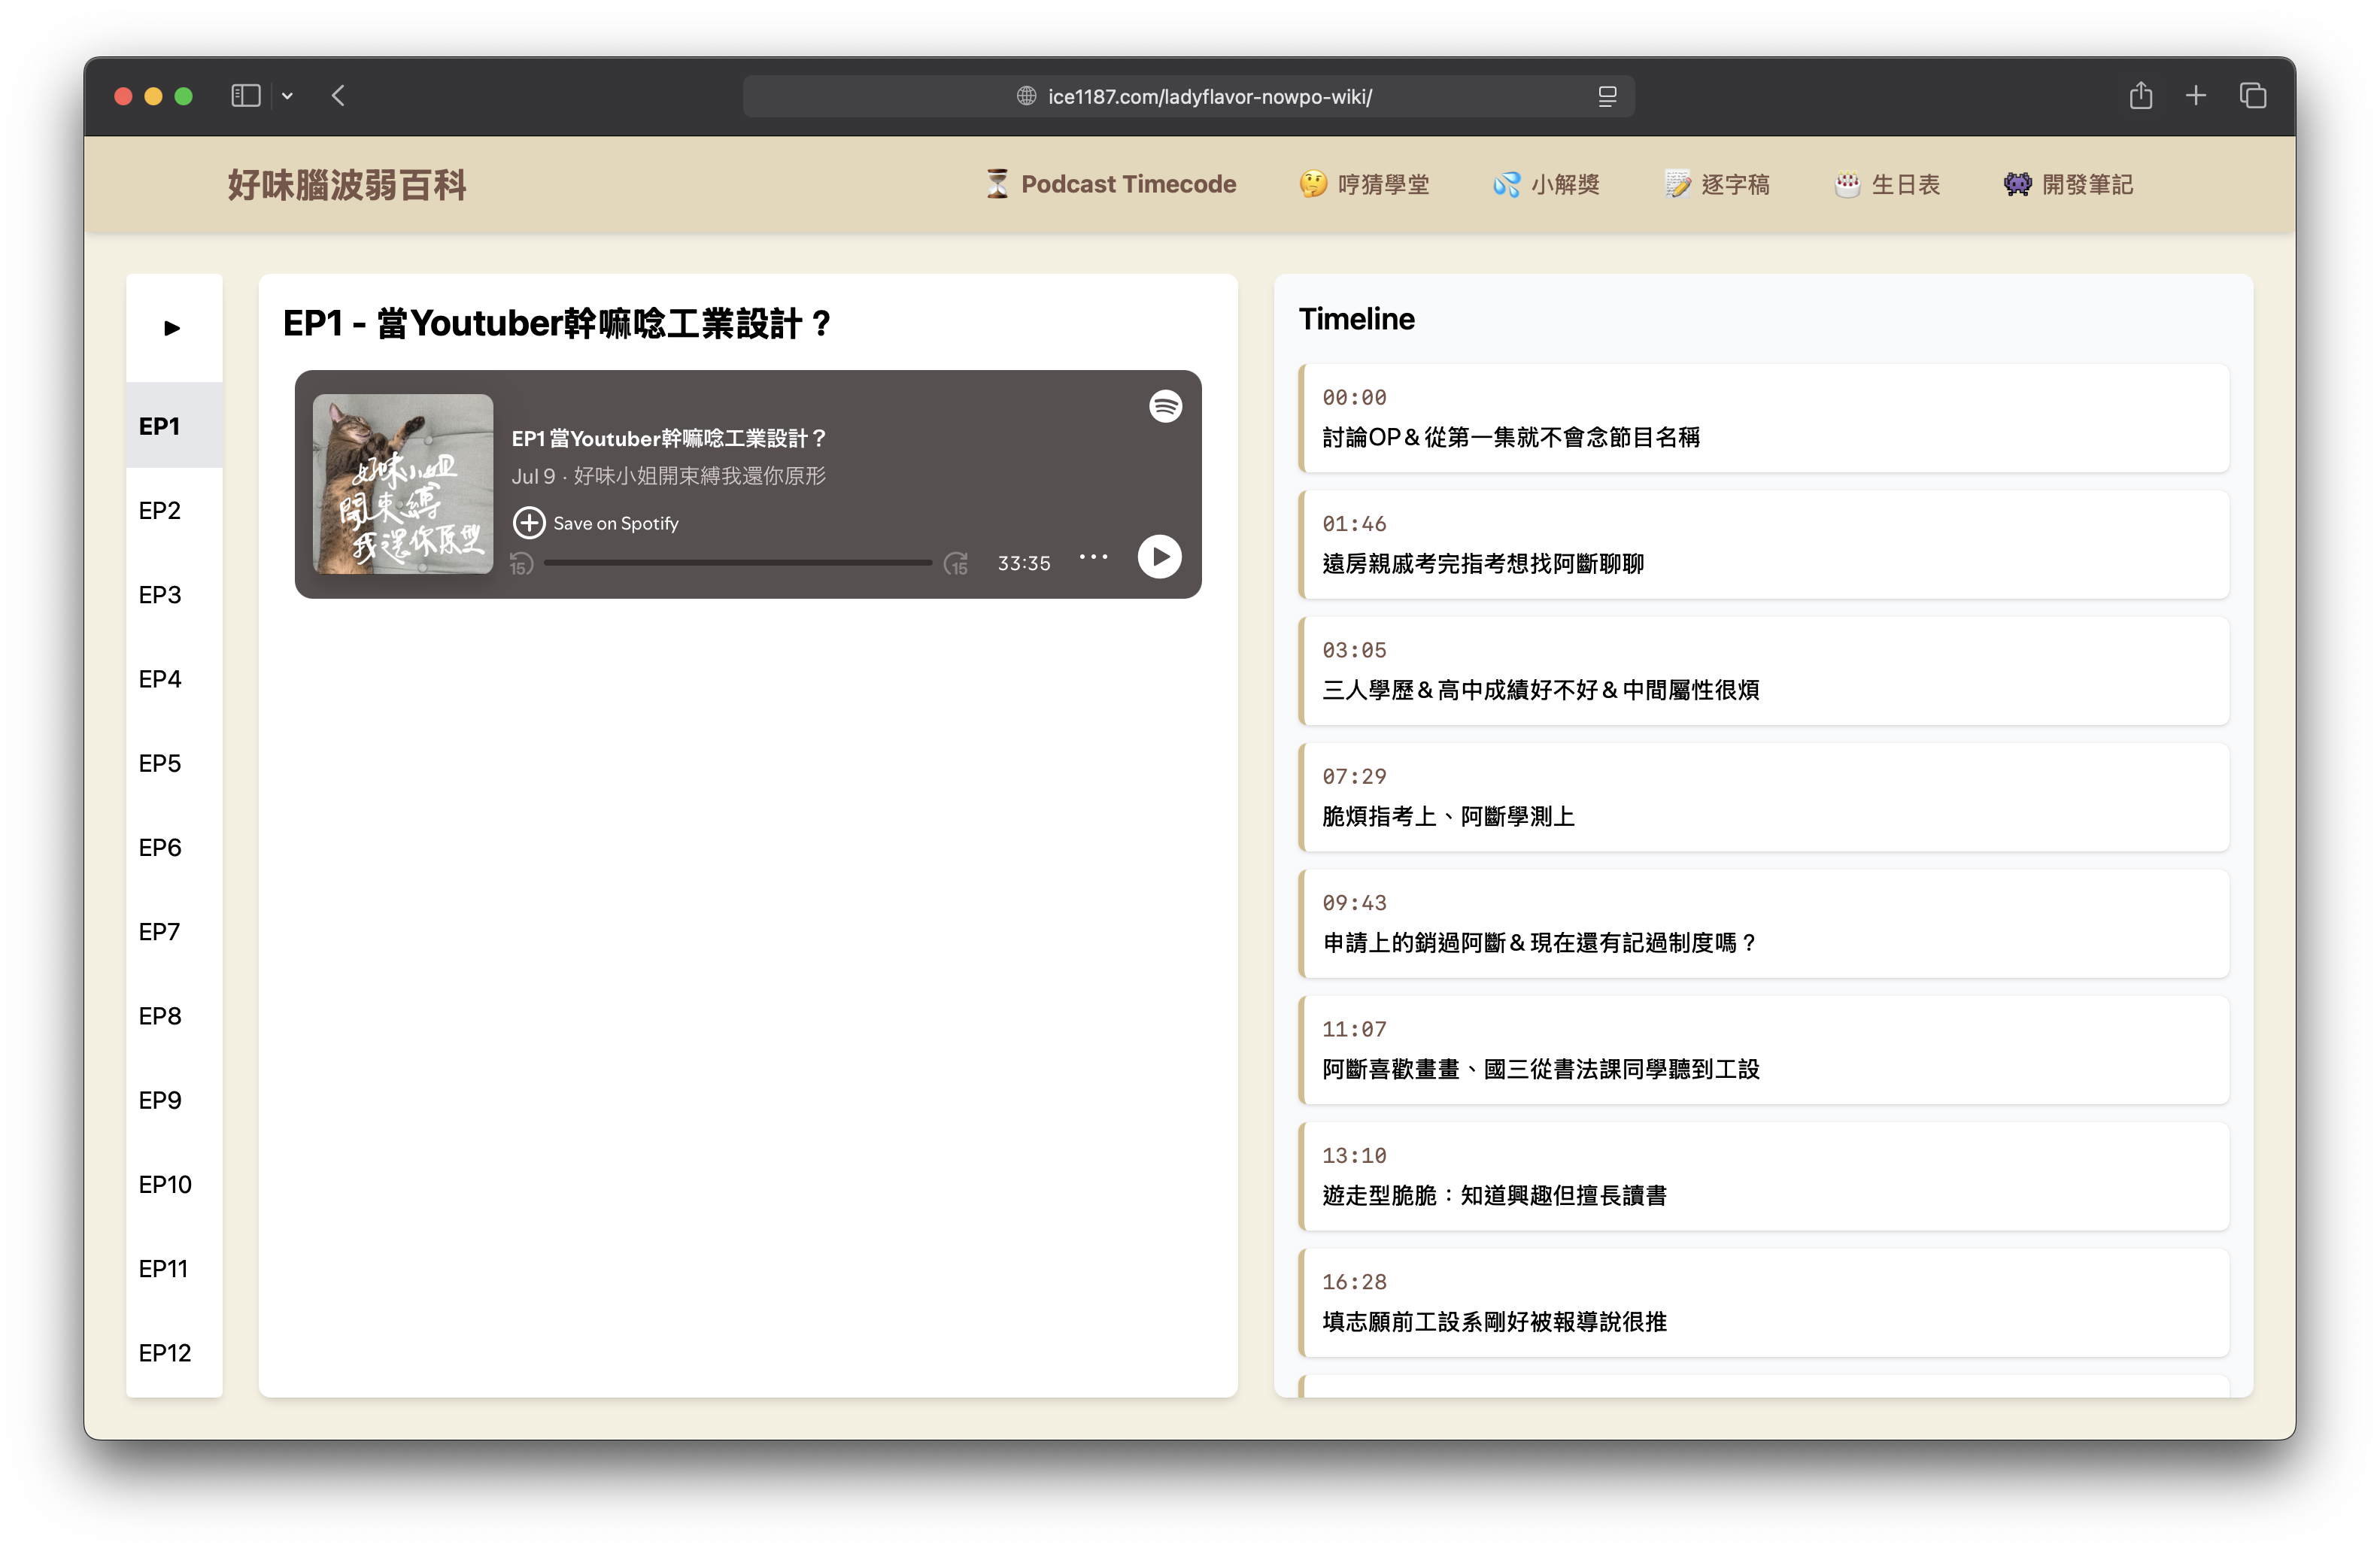The height and width of the screenshot is (1551, 2380).
Task: Jump to the 11:07 timeline entry
Action: tap(1763, 1050)
